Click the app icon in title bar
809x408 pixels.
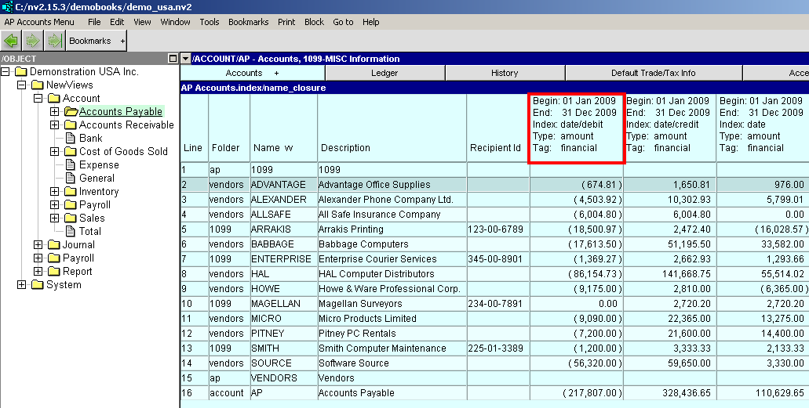point(7,7)
